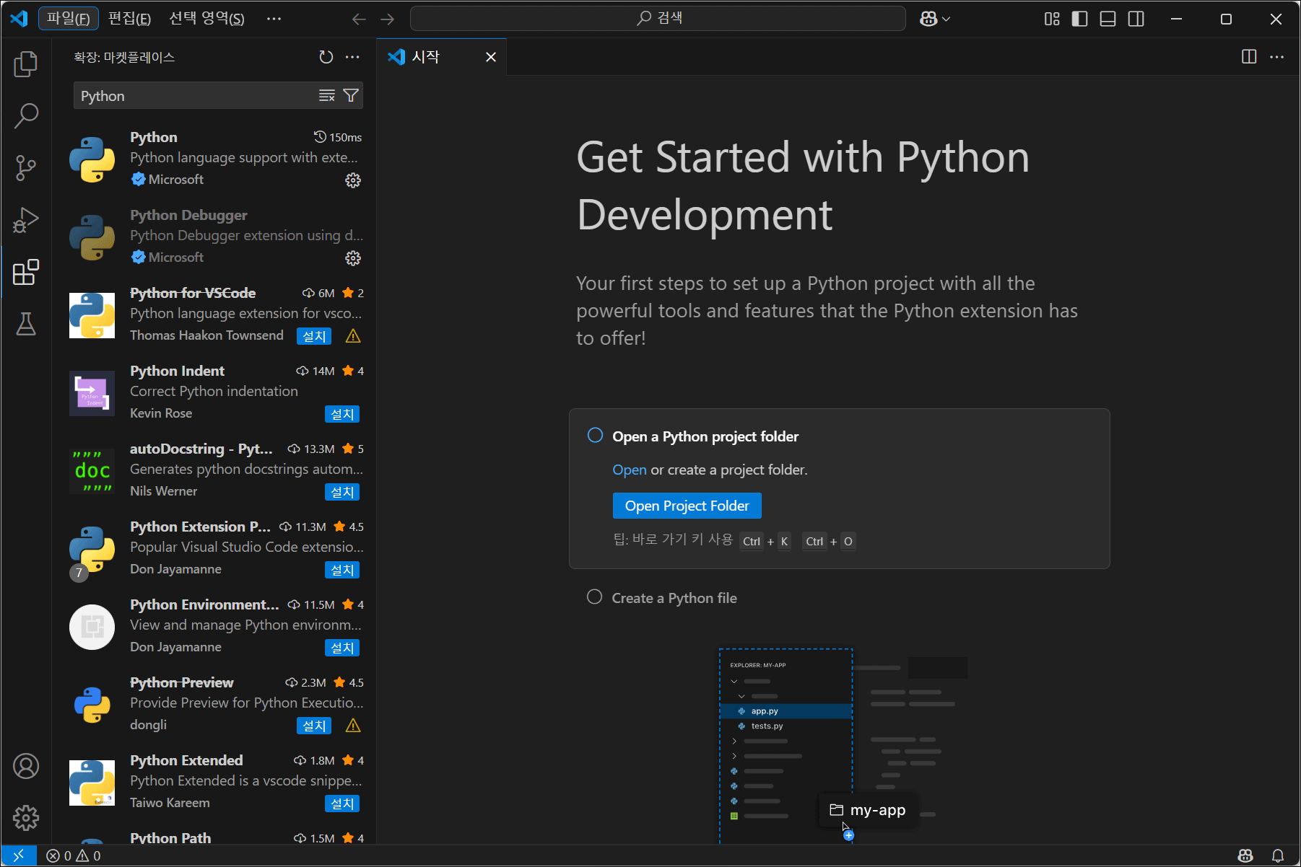The image size is (1301, 867).
Task: Go back with navigation arrow
Action: point(359,19)
